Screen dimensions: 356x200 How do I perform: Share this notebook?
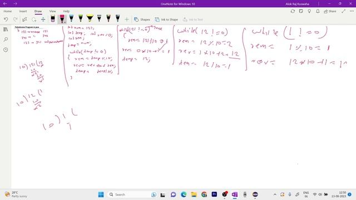[x=330, y=11]
